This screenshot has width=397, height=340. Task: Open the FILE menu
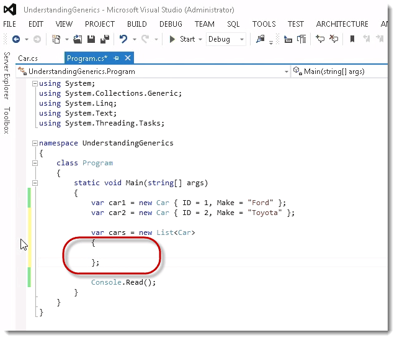pyautogui.click(x=10, y=24)
